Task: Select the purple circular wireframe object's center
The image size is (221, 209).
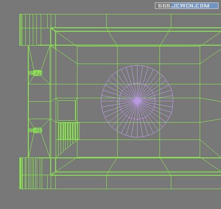Action: [x=137, y=101]
